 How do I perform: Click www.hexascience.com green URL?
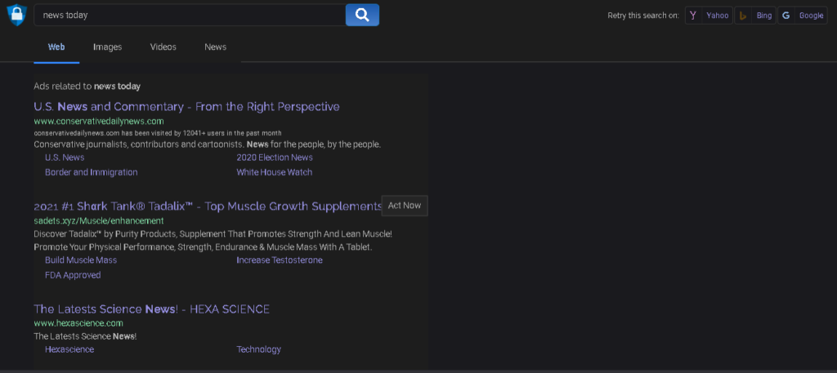pos(78,323)
